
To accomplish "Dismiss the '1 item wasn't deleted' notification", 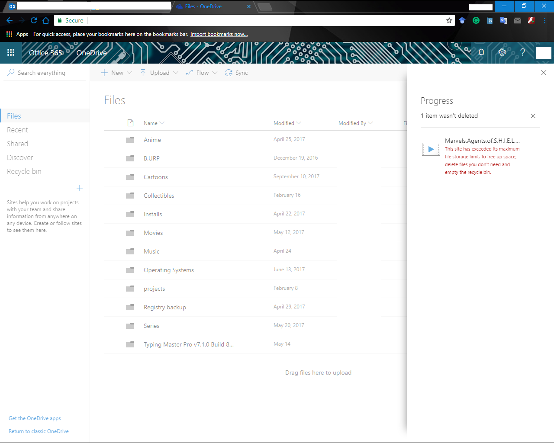I will coord(533,116).
